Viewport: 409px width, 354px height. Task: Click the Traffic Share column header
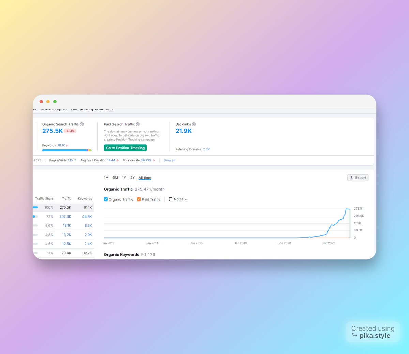44,199
